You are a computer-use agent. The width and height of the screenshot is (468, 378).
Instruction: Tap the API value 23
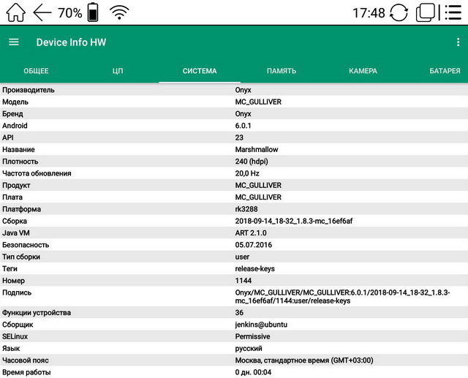pos(239,137)
